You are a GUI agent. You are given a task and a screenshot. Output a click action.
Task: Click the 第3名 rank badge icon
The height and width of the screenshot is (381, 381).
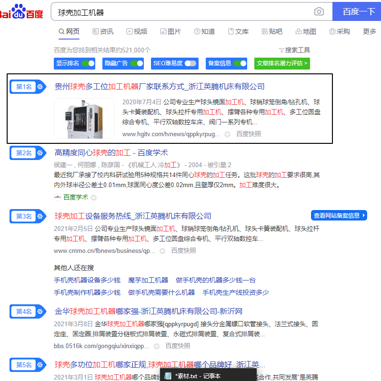point(40,216)
